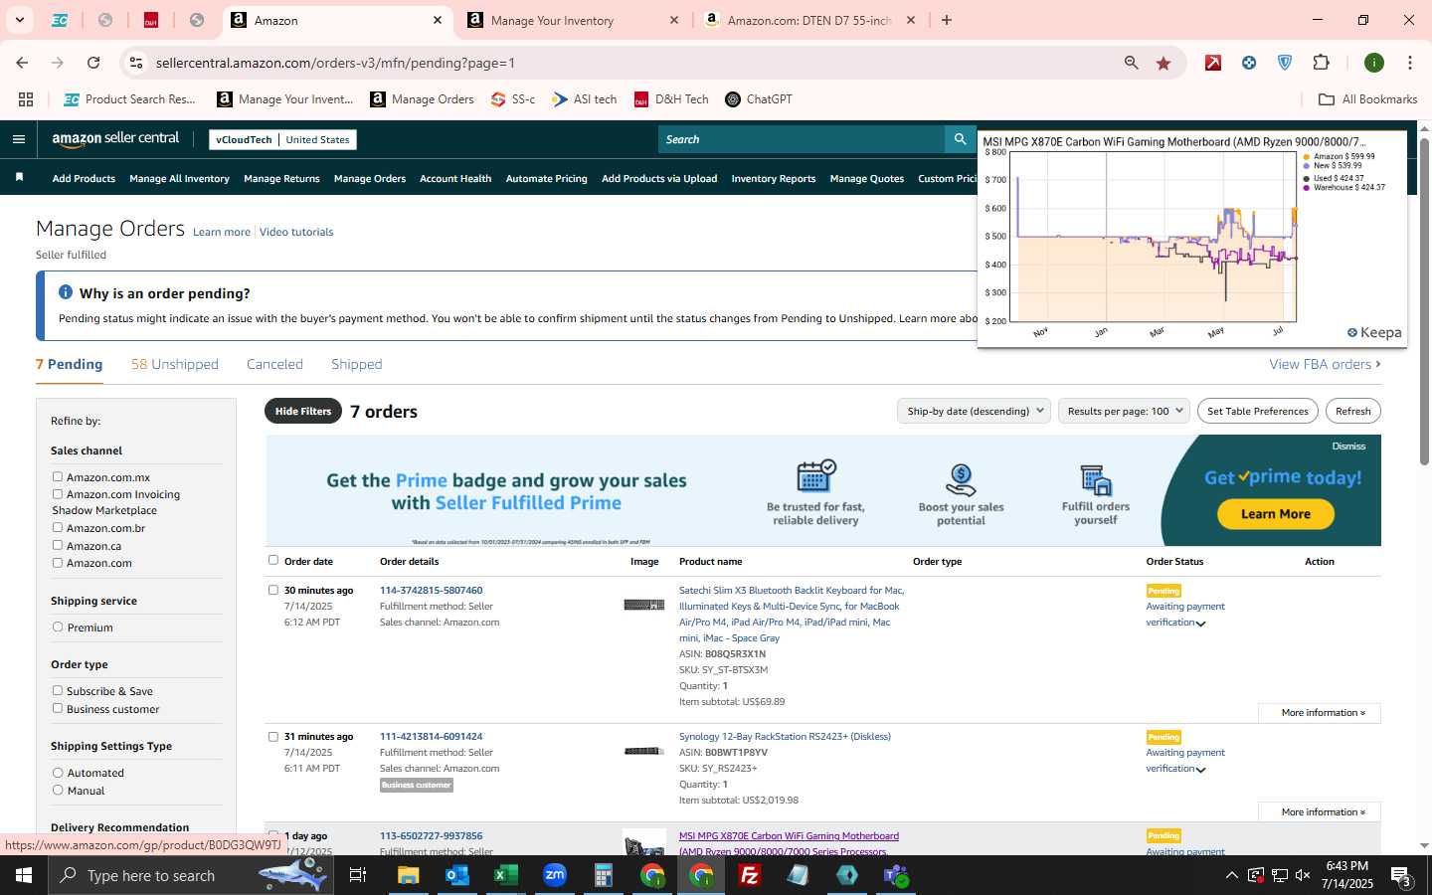Open the Results per page dropdown
Image resolution: width=1432 pixels, height=895 pixels.
(x=1124, y=411)
